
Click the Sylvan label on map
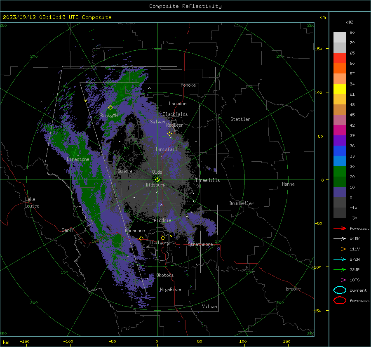157,122
